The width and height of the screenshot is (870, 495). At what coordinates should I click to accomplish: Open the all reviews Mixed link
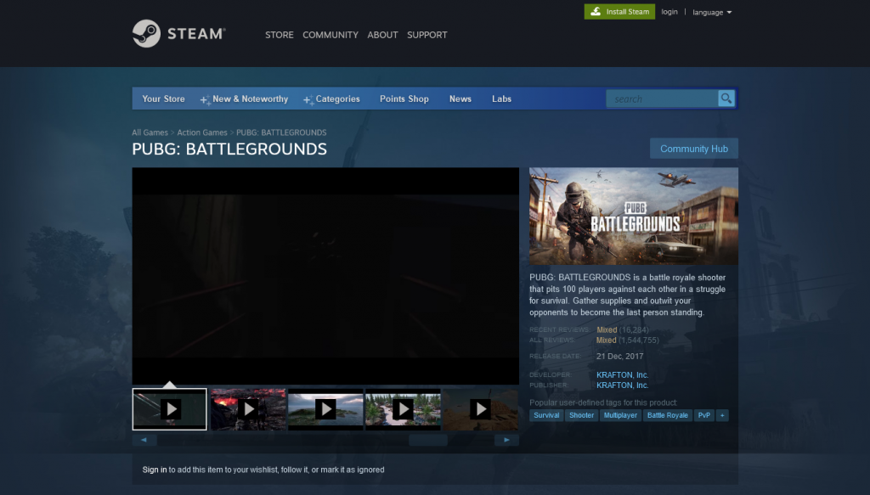point(607,340)
